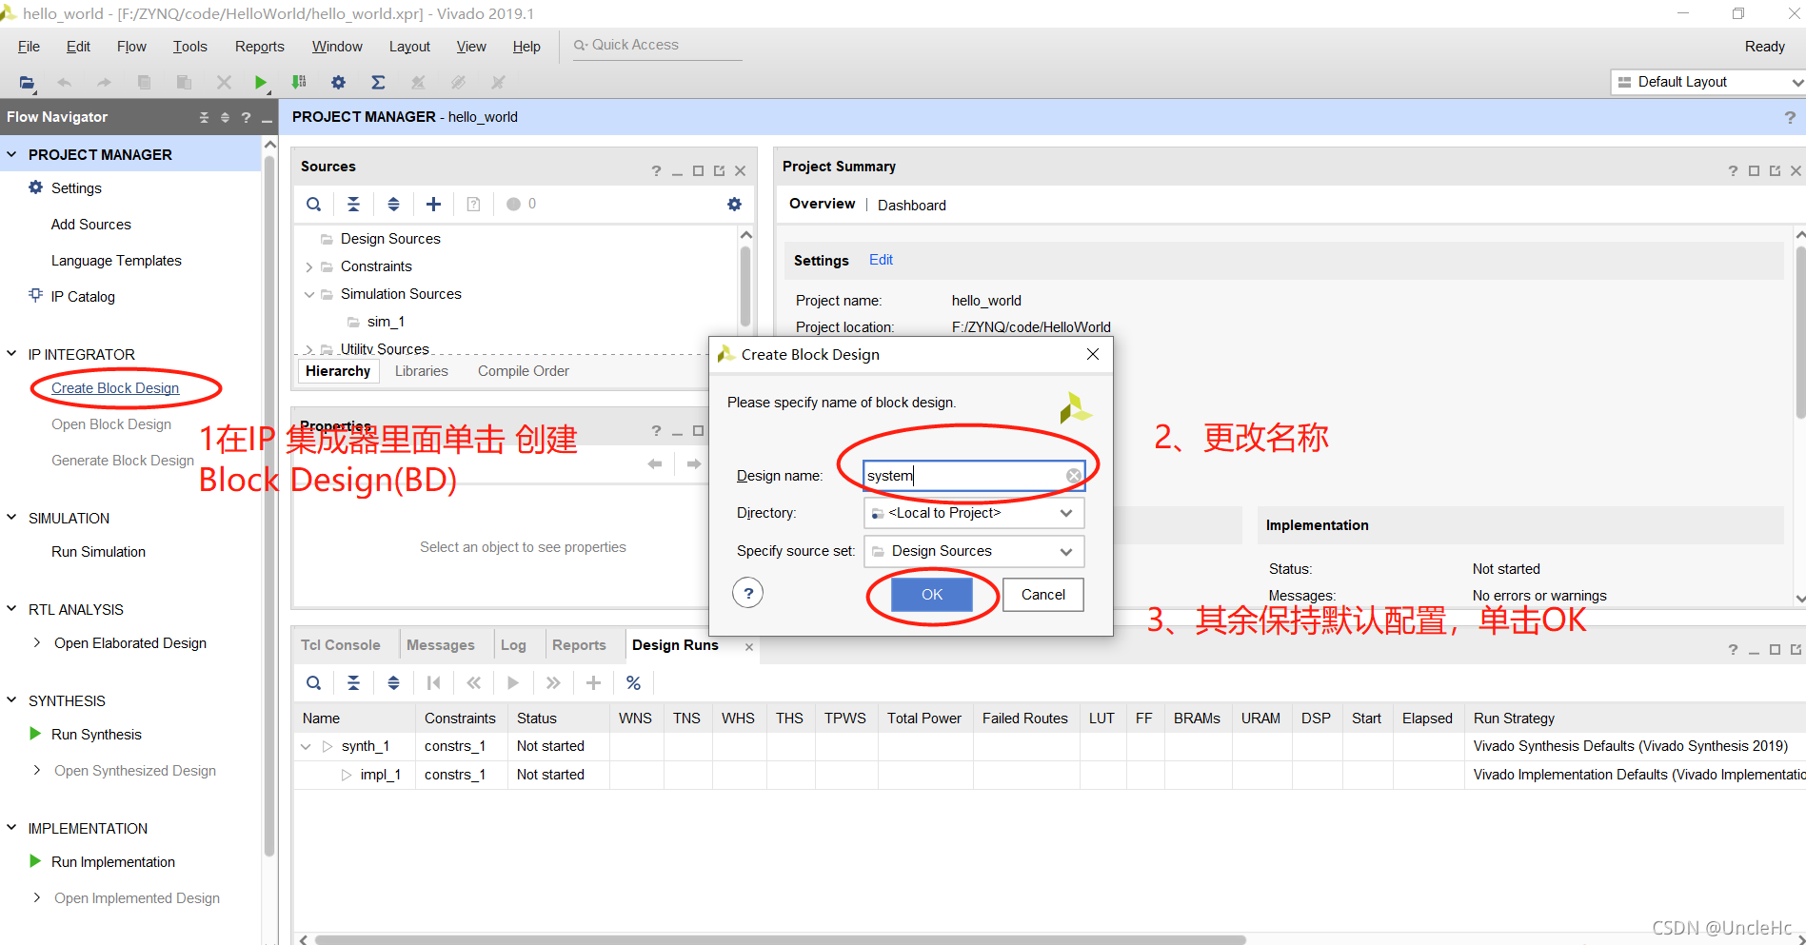Click Add Sources in Flow Navigator
This screenshot has height=945, width=1806.
(x=91, y=225)
